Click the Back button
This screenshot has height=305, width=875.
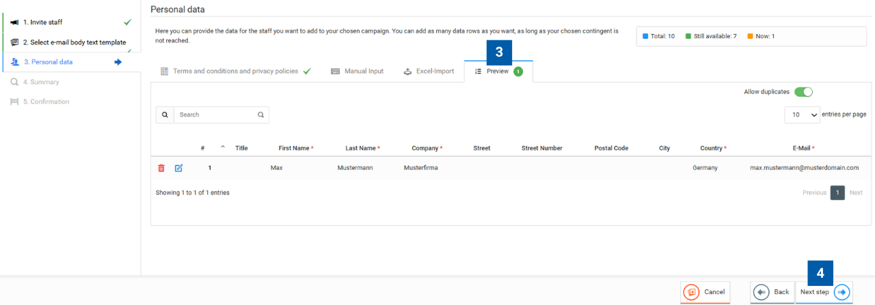pyautogui.click(x=772, y=292)
